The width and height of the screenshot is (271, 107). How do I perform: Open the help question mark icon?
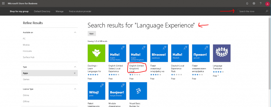coord(261,3)
